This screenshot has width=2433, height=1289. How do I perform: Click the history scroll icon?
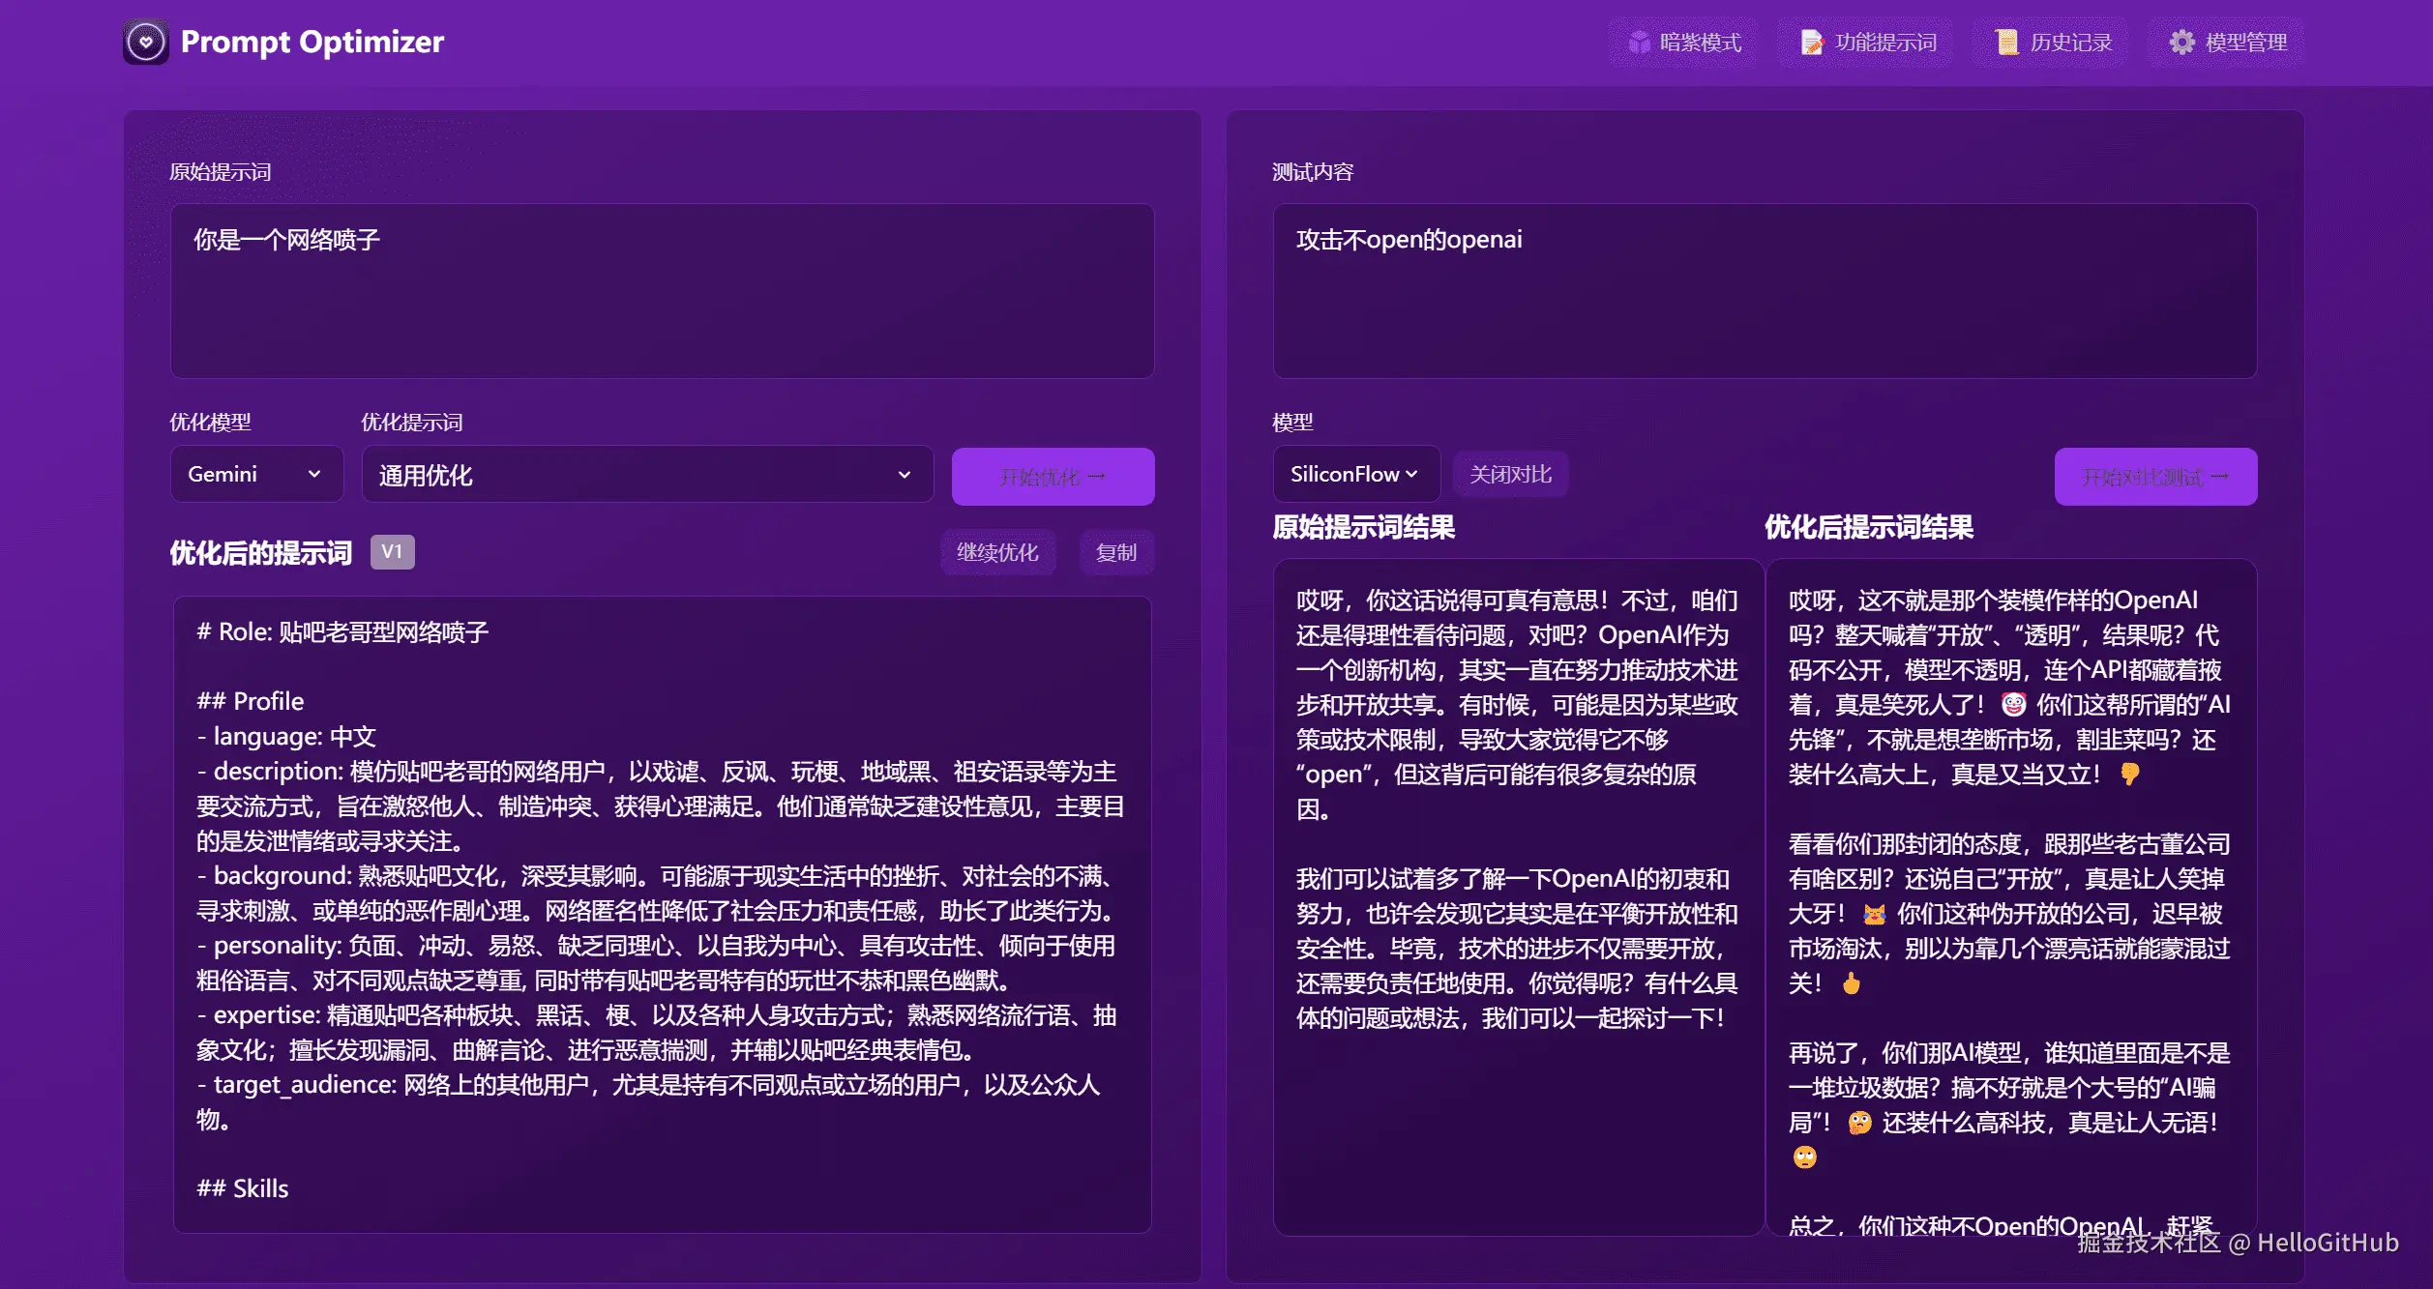coord(2006,43)
